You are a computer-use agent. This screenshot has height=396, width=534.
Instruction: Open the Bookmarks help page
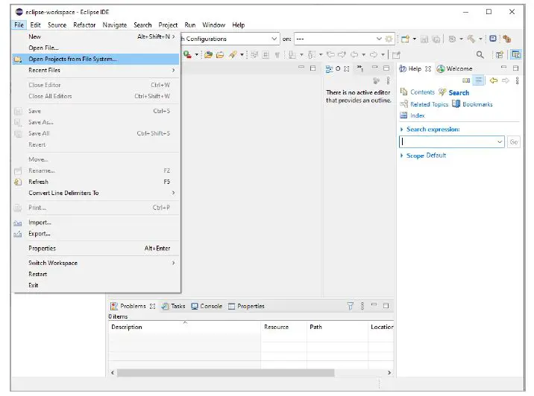(477, 104)
